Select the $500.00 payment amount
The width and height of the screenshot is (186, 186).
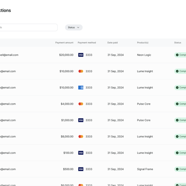[x=68, y=169]
